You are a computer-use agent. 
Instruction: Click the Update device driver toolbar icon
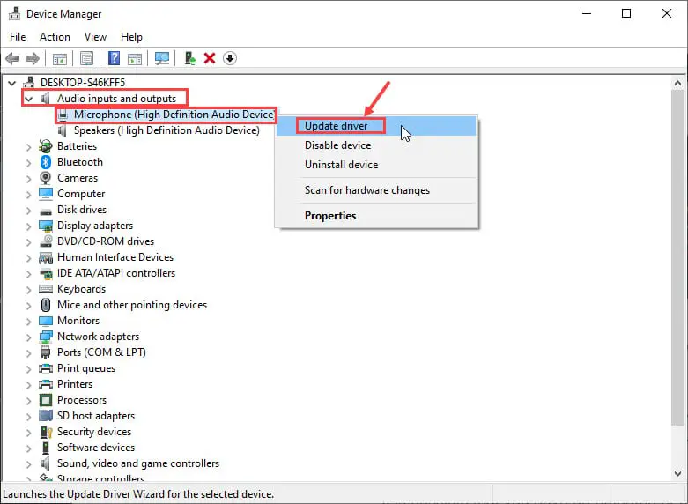coord(190,58)
